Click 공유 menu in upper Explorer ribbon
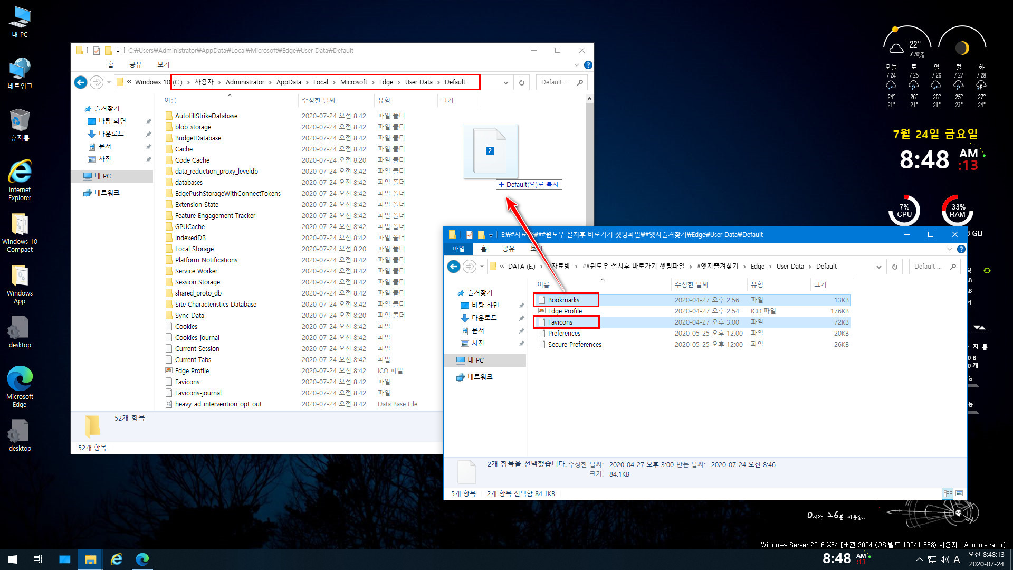 point(136,64)
